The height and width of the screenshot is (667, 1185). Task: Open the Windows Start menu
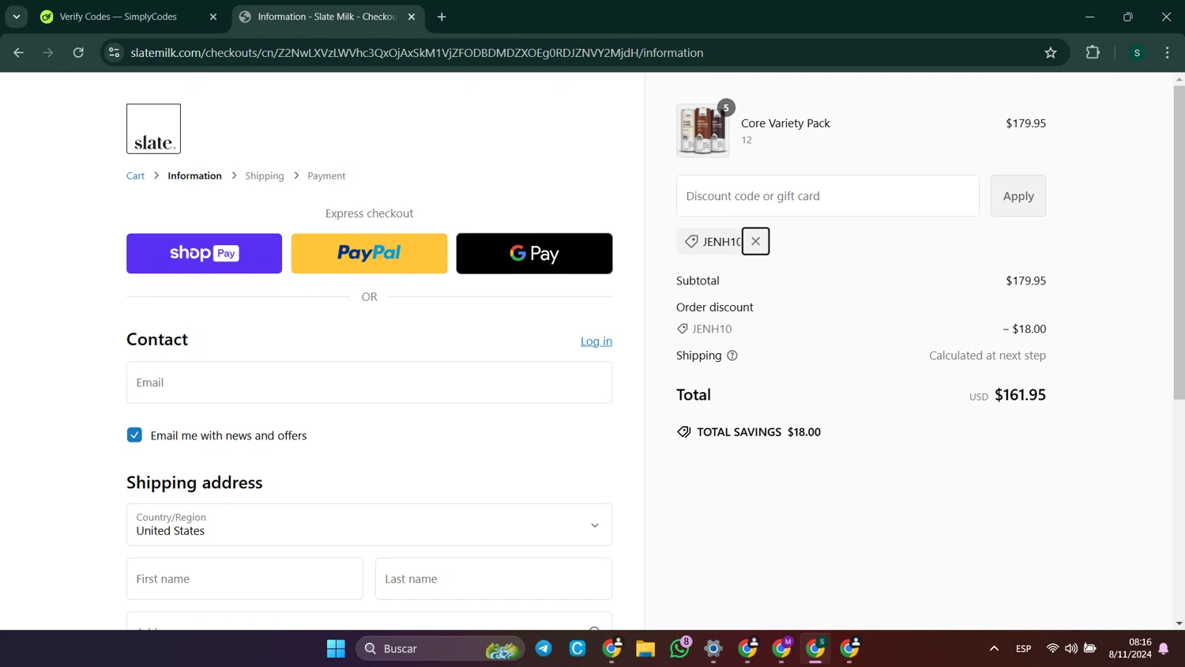point(336,649)
